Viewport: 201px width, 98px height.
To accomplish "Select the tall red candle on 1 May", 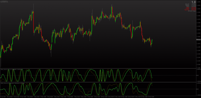I will click(33, 22).
